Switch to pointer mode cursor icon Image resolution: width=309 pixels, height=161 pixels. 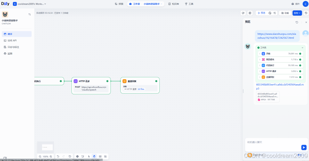89,156
